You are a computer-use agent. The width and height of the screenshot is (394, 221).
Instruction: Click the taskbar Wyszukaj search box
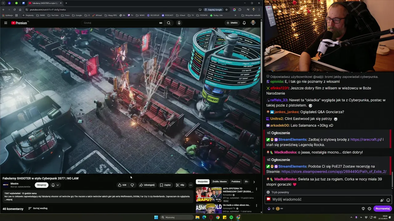176,217
